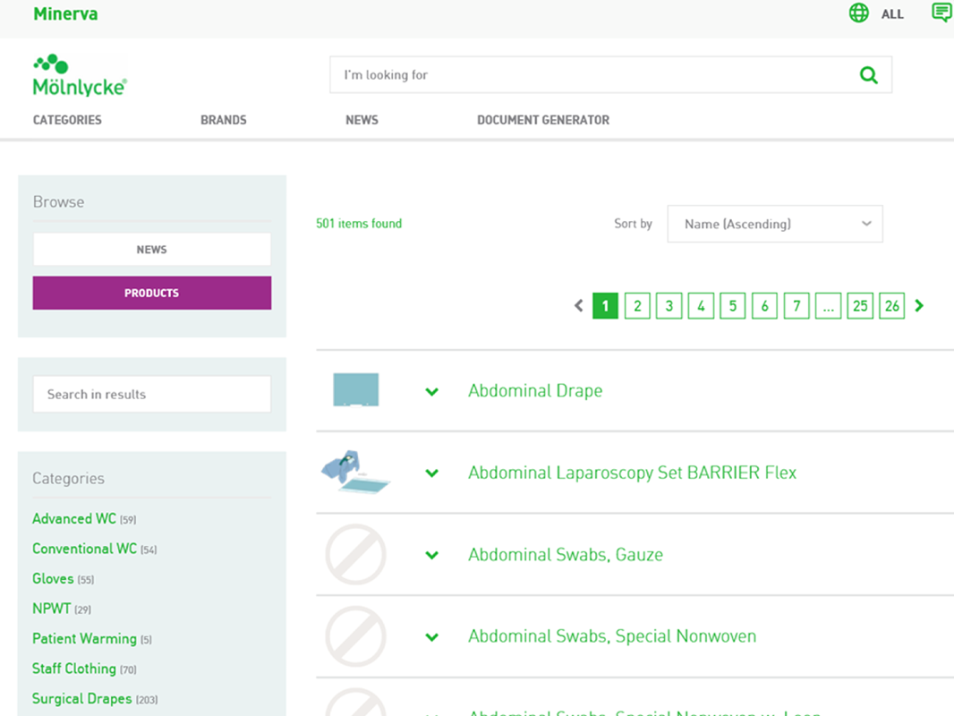
Task: Expand Abdominal Swabs, Special Nonwoven row
Action: (432, 637)
